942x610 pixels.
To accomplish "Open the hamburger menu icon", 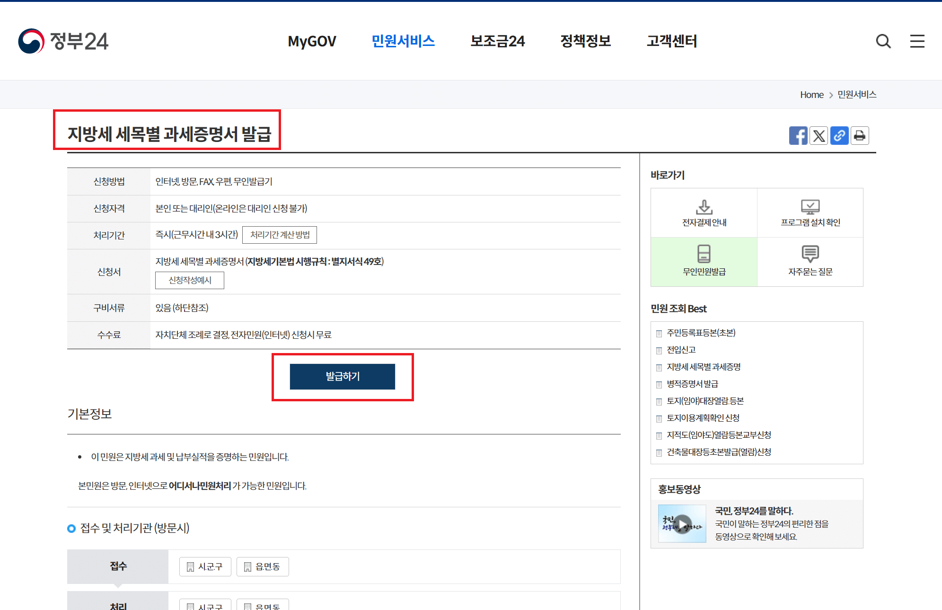I will pyautogui.click(x=917, y=41).
